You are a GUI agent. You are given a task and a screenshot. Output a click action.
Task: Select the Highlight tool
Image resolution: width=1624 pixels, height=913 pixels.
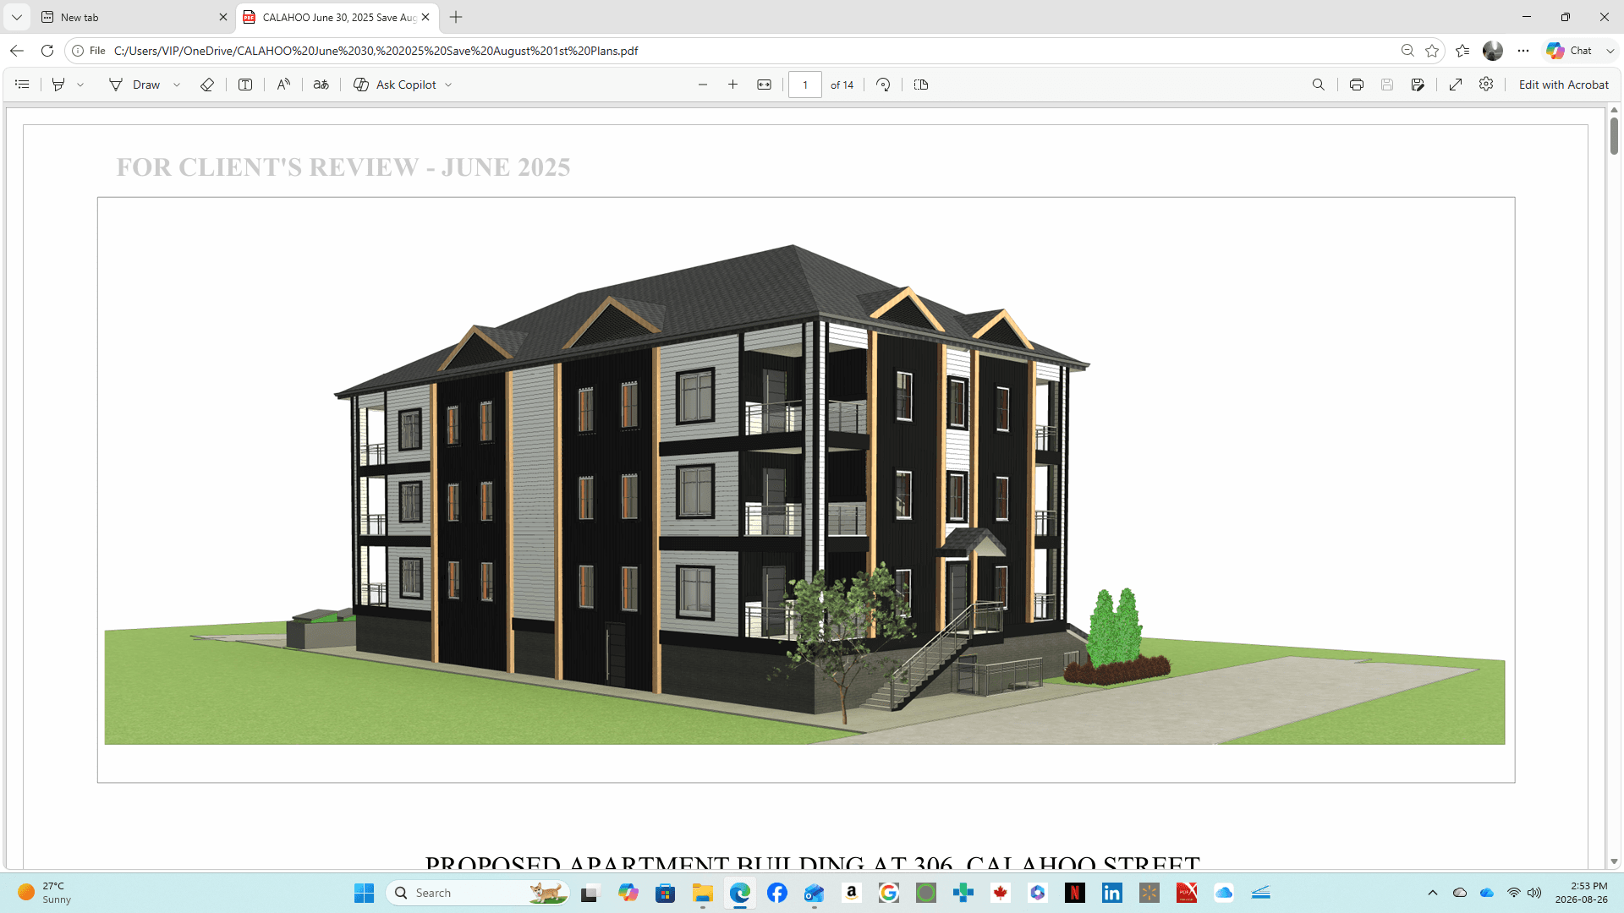(58, 85)
